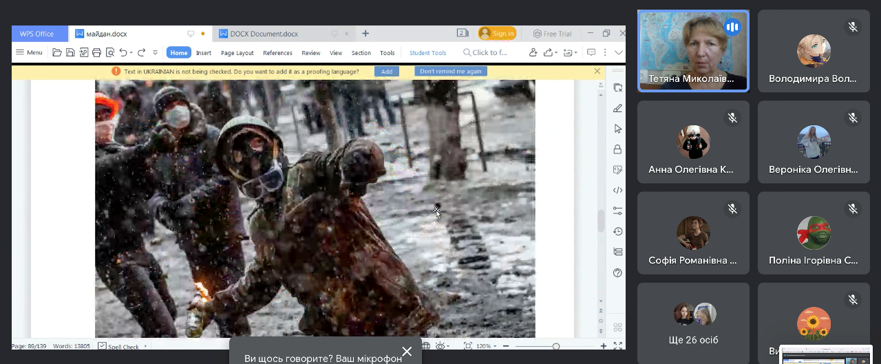The height and width of the screenshot is (364, 881).
Task: Toggle the Spell Check checkbox in status bar
Action: tap(103, 347)
